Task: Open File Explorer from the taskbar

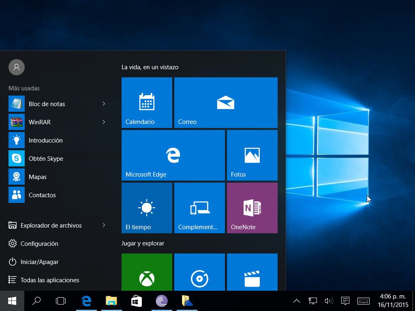Action: [x=111, y=301]
